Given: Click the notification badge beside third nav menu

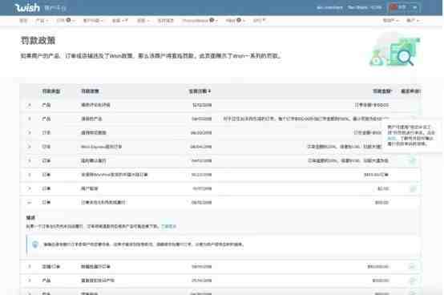Looking at the screenshot, I should pyautogui.click(x=68, y=20).
